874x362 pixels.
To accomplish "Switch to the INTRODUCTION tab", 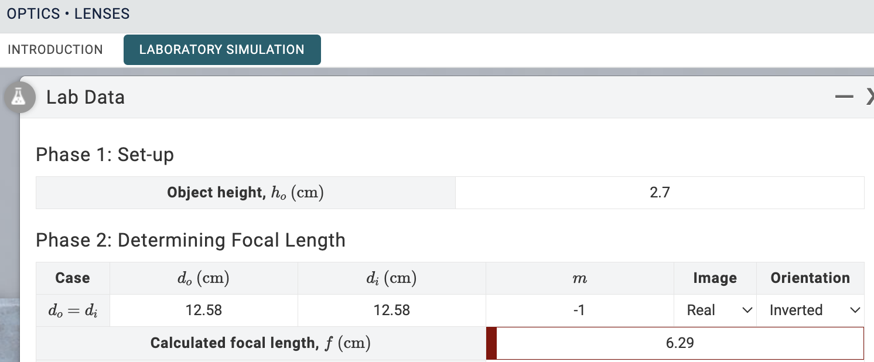I will 54,50.
